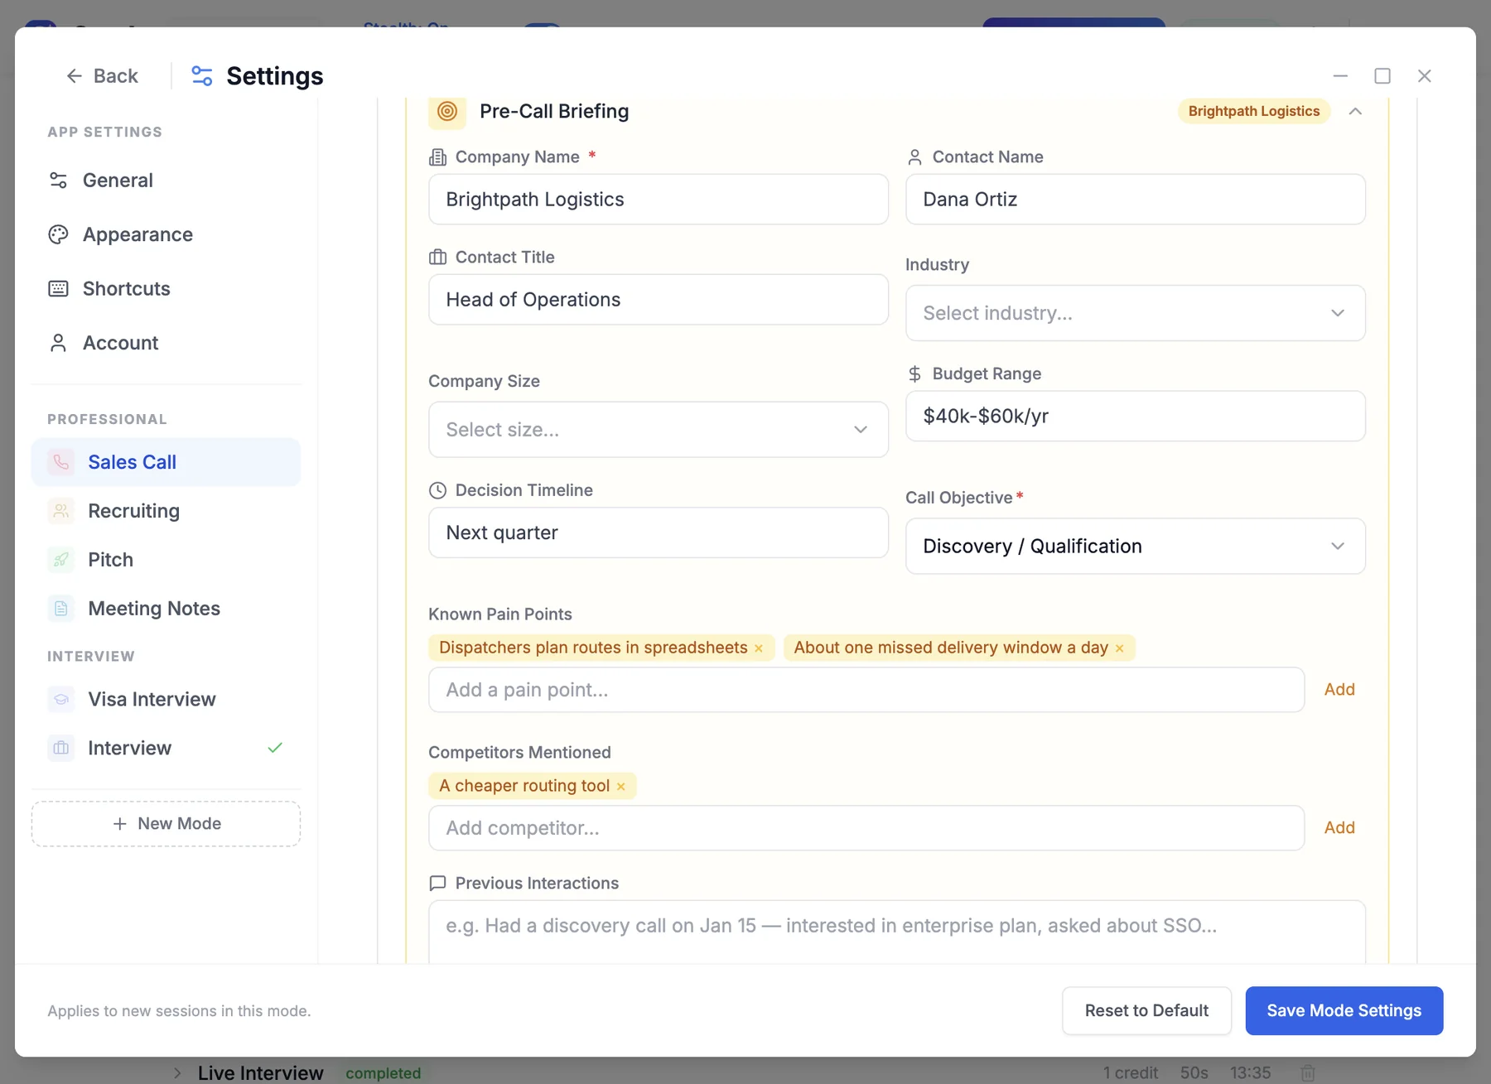Go to the Shortcuts settings
Viewport: 1491px width, 1084px height.
(166, 289)
